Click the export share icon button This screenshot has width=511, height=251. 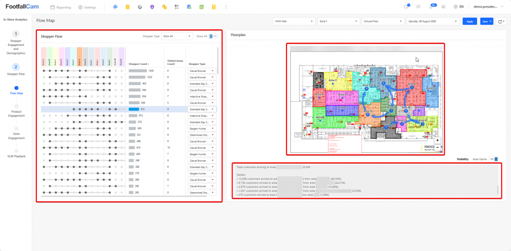click(501, 21)
